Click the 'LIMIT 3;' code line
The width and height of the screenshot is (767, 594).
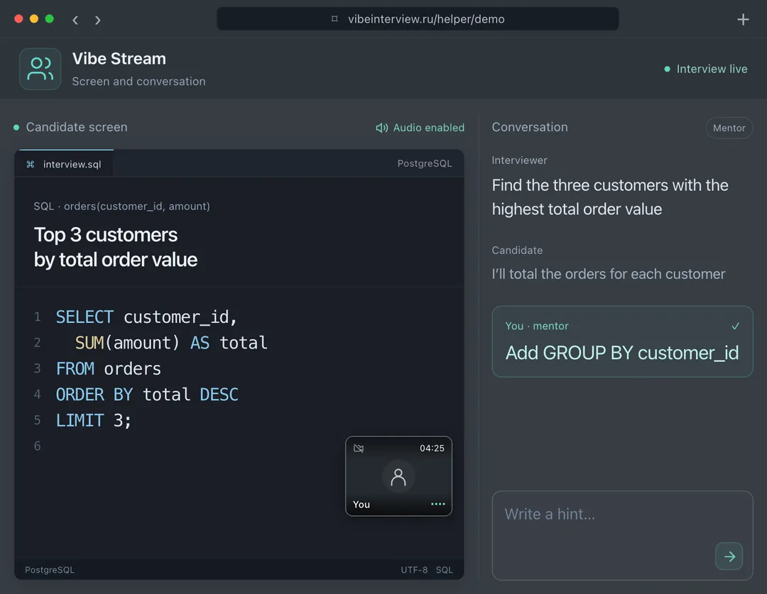pos(94,420)
